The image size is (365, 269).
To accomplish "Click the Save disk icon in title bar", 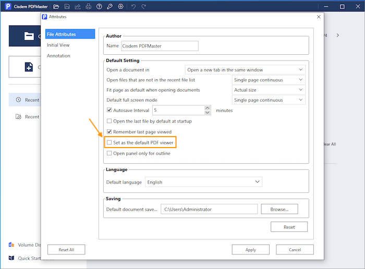I will tap(67, 6).
